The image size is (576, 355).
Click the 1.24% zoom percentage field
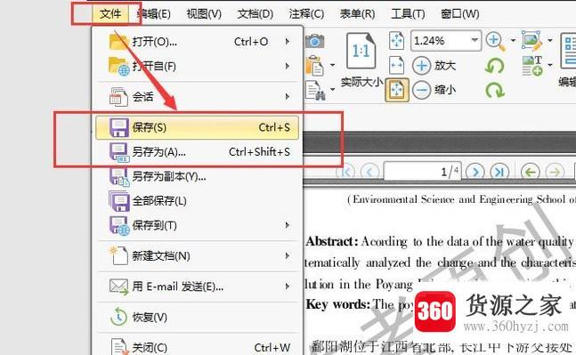pos(440,40)
